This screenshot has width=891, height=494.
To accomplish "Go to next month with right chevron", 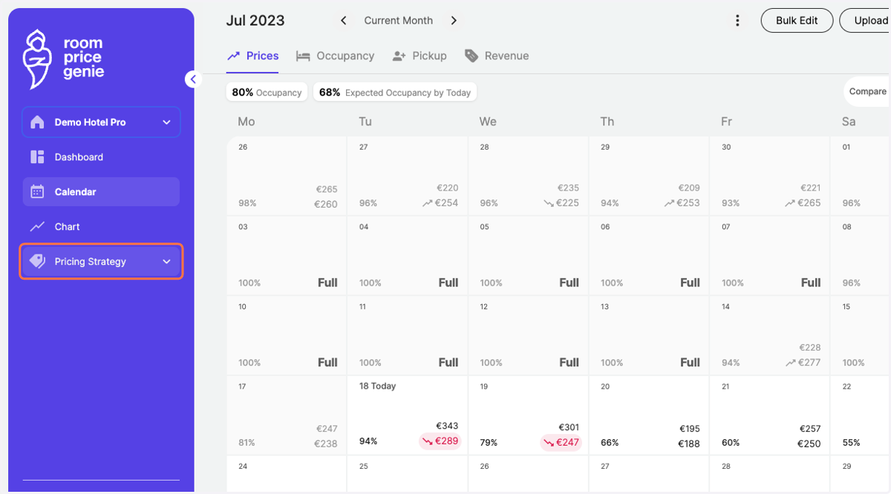I will tap(454, 21).
